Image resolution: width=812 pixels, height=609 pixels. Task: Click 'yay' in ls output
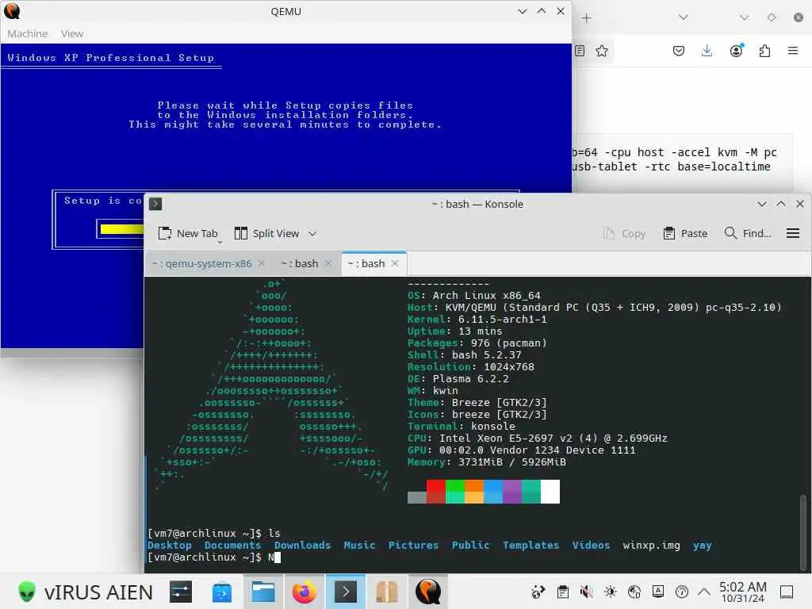click(703, 546)
